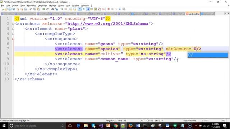Collapse the xs:sequence fold on line 5

13,39
